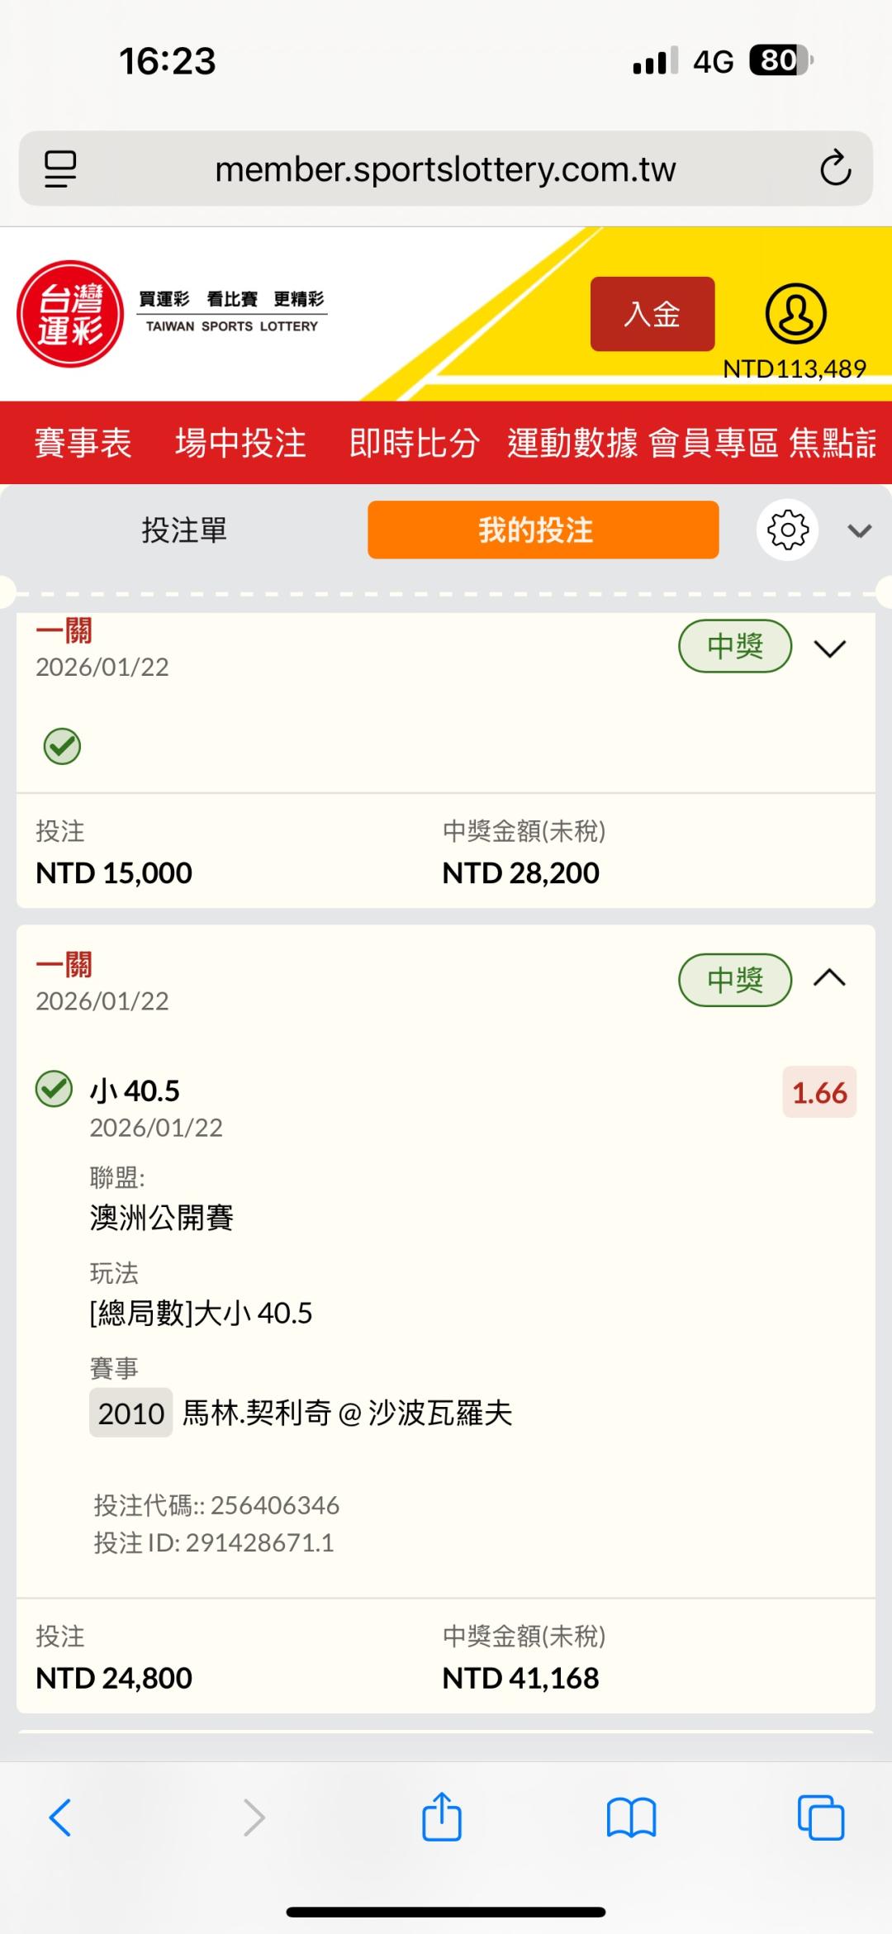Tap the Safari share icon
Screen dimensions: 892x1934
pyautogui.click(x=442, y=1818)
